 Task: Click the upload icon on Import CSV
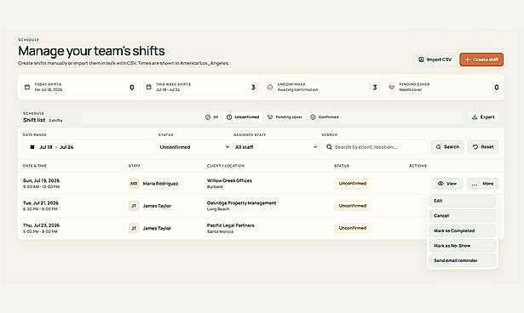click(421, 60)
